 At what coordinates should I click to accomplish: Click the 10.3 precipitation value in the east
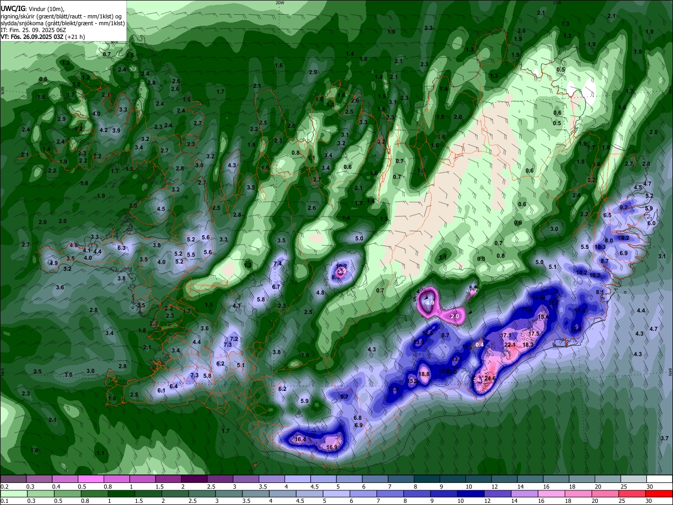pyautogui.click(x=600, y=247)
